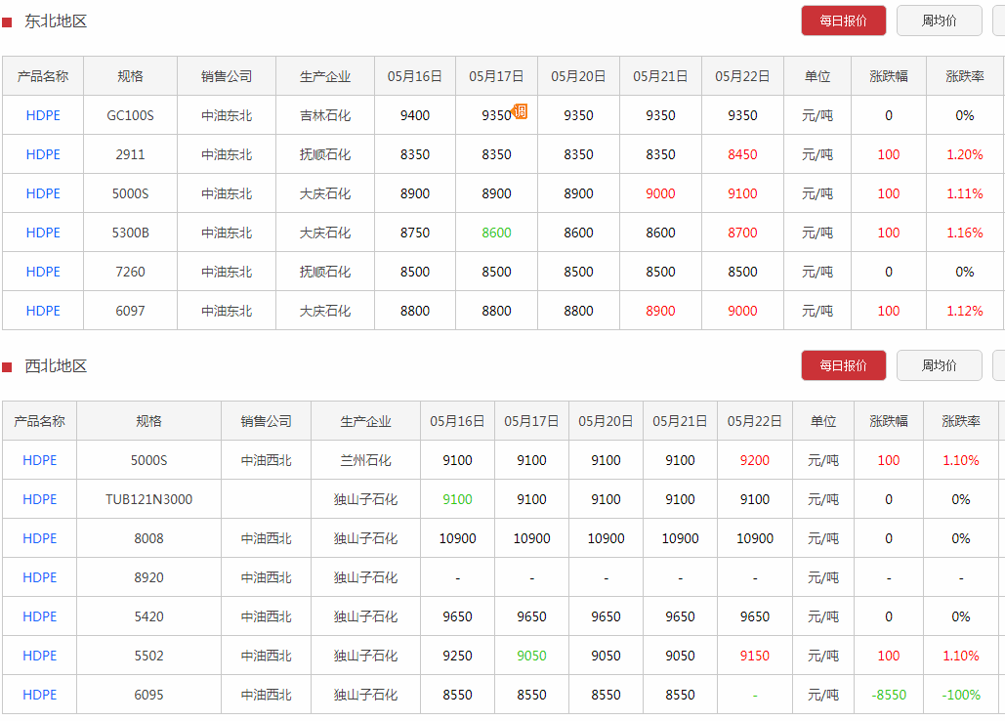This screenshot has height=721, width=1005.
Task: Click the green 8600 price cell
Action: pyautogui.click(x=497, y=233)
